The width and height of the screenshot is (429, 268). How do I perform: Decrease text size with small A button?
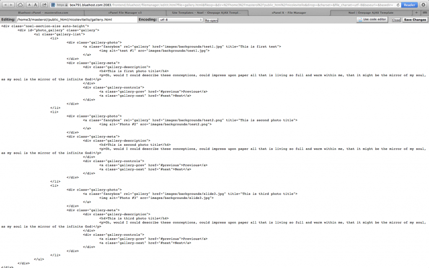29,5
